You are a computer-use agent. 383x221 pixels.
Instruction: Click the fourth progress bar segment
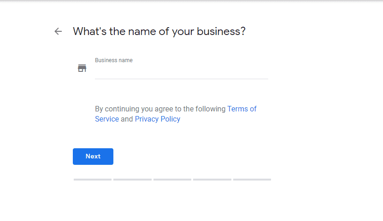pyautogui.click(x=212, y=180)
